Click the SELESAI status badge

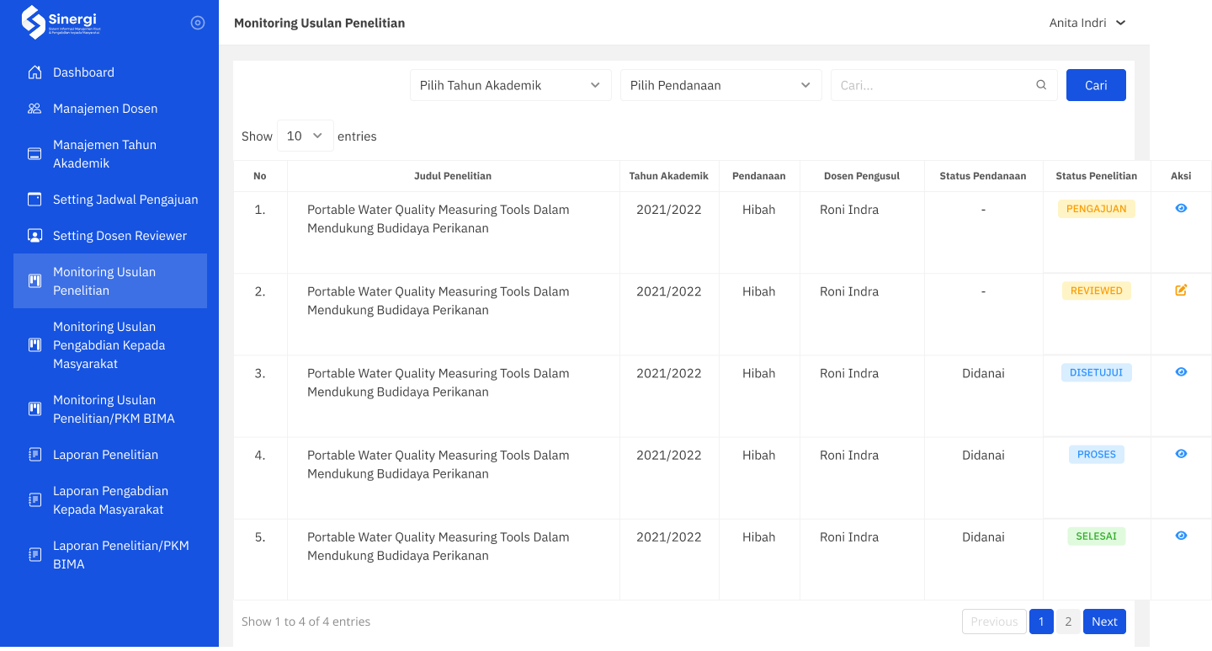(1096, 536)
